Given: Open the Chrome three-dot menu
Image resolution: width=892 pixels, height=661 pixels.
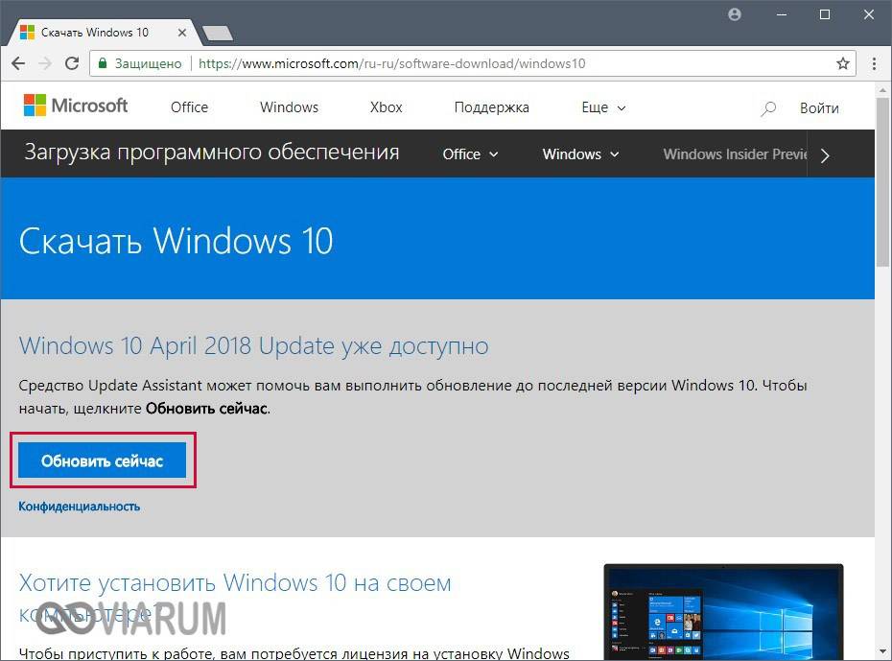Looking at the screenshot, I should click(875, 63).
